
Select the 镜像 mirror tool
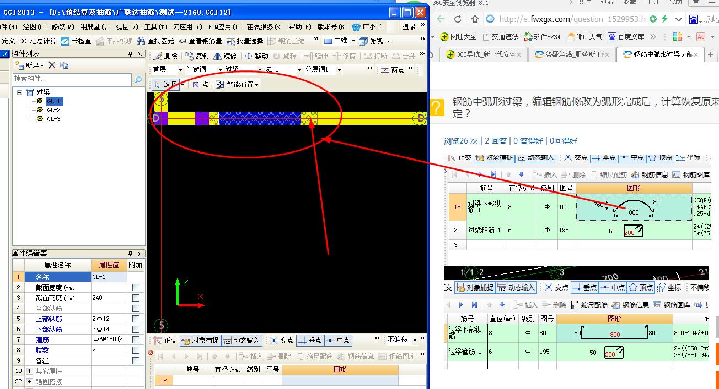(x=225, y=56)
